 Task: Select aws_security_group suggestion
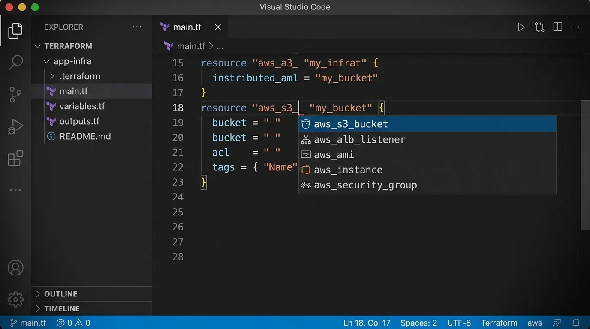pyautogui.click(x=427, y=185)
